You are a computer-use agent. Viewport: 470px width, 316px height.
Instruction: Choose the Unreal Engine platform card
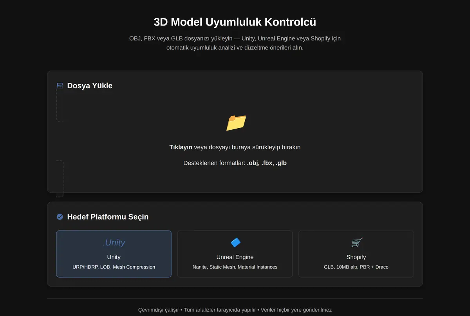click(235, 254)
